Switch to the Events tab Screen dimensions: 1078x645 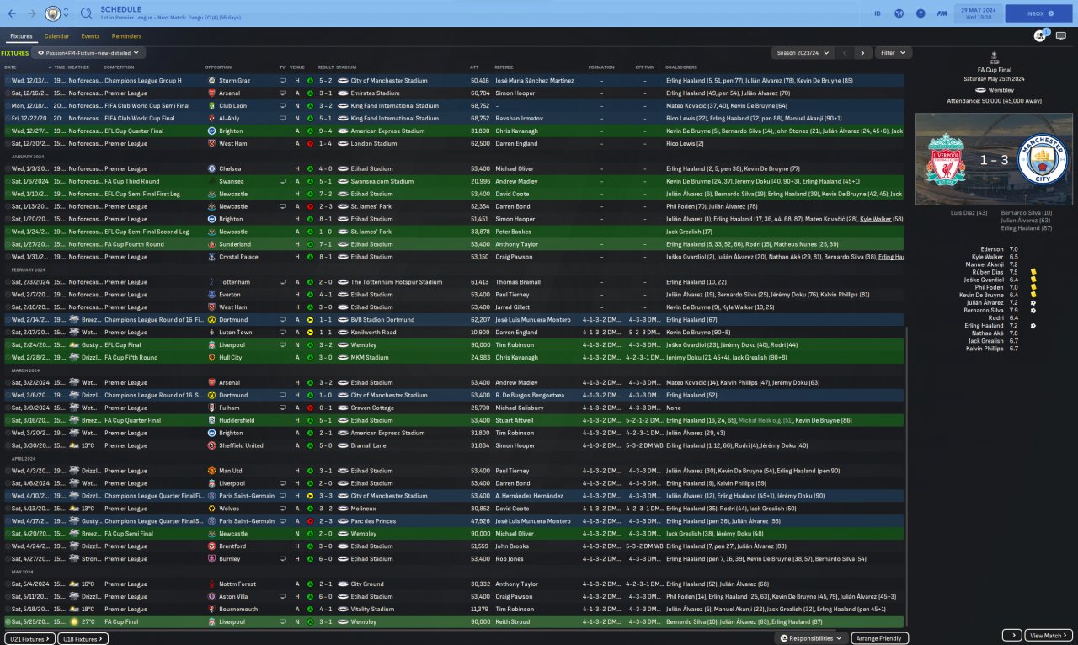click(x=90, y=36)
